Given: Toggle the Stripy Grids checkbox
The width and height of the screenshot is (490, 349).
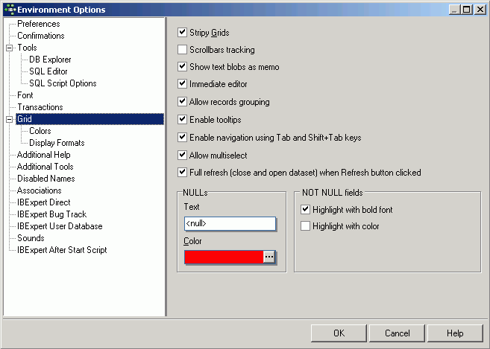Looking at the screenshot, I should point(183,33).
